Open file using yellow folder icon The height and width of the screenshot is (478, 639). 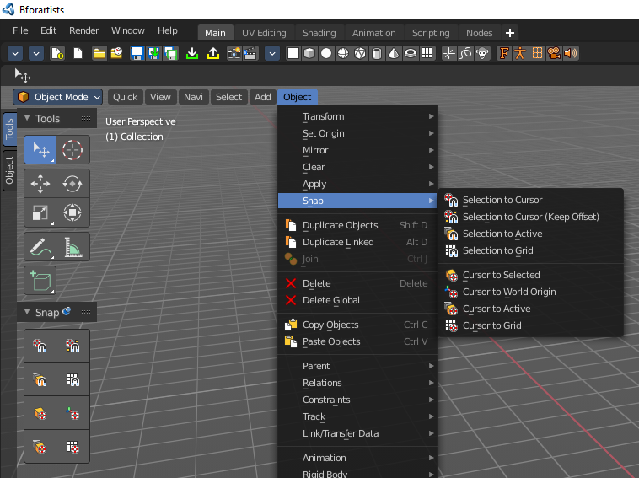point(99,53)
